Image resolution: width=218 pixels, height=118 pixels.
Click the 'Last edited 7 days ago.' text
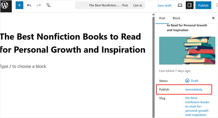pos(175,71)
